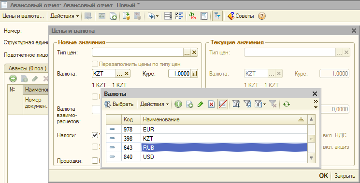Image resolution: width=360 pixels, height=183 pixels.
Task: Toggle the highlighted crossed-list button in Валюты
Action: (222, 105)
